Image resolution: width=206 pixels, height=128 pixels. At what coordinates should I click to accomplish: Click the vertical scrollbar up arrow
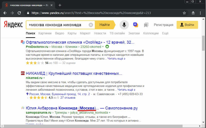tap(203, 19)
